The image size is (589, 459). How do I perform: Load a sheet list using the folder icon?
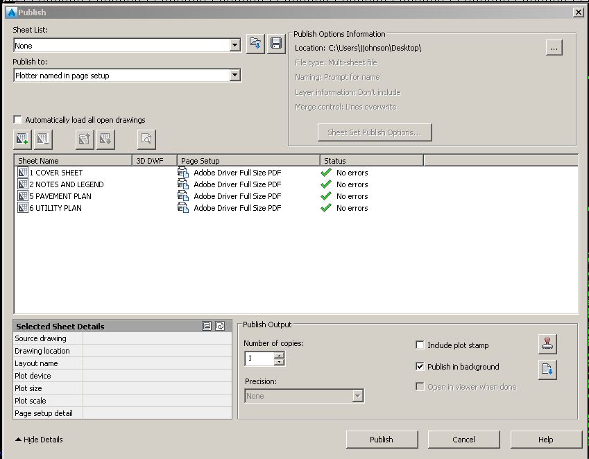[x=255, y=43]
